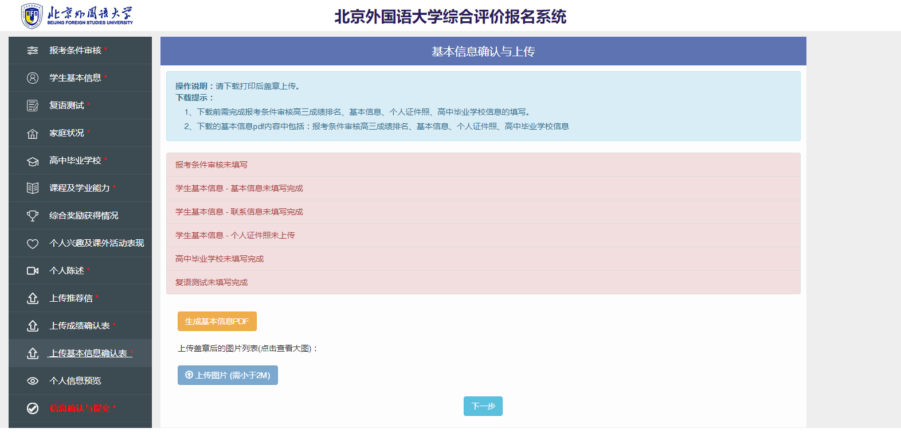Click download tip number 2 text
This screenshot has height=436, width=901.
377,126
